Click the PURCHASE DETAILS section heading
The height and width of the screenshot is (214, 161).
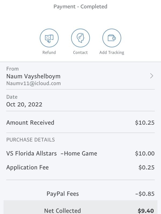[31, 140]
